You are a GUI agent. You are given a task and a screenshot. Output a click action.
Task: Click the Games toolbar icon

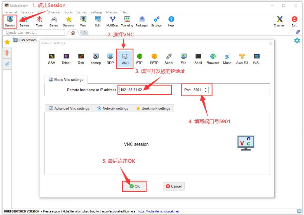click(x=54, y=21)
